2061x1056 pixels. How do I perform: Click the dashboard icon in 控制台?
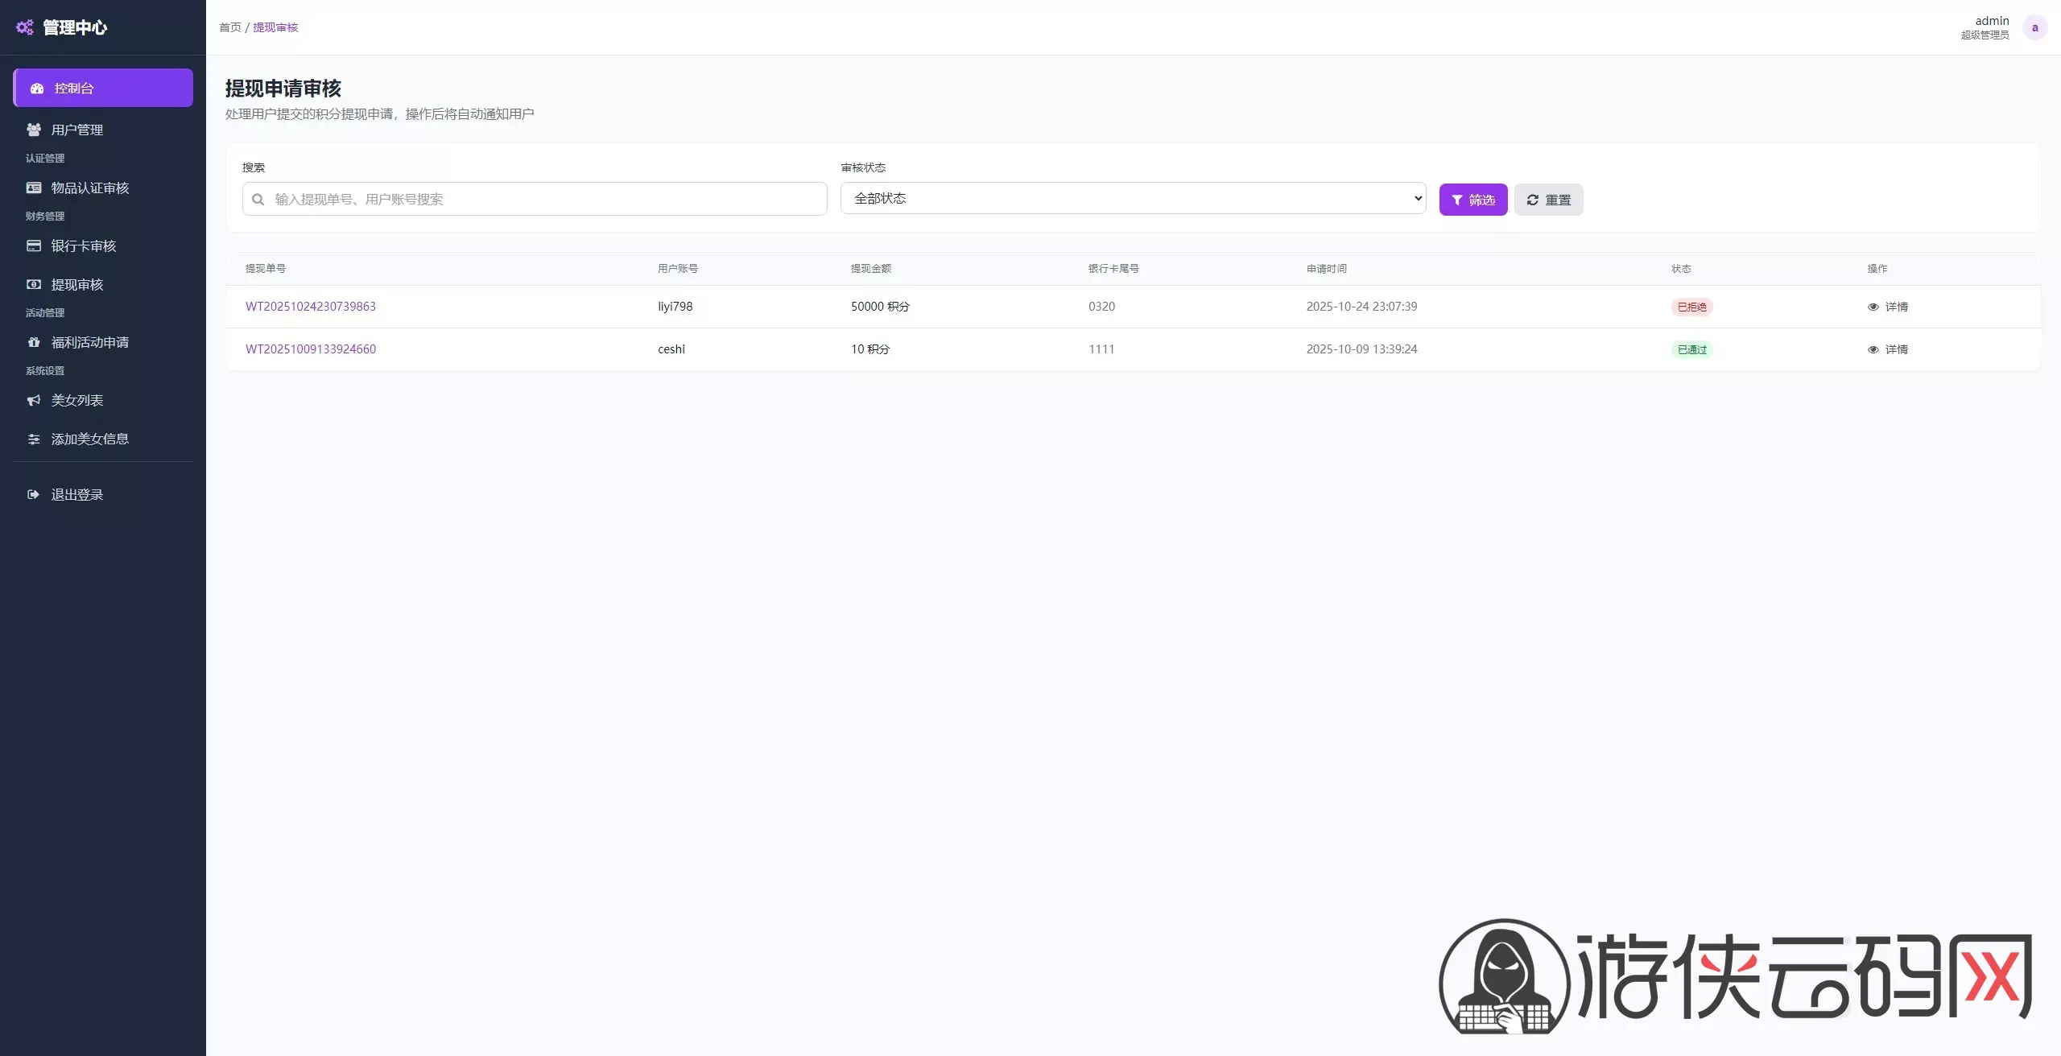[x=37, y=89]
